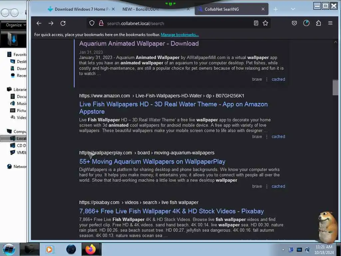The width and height of the screenshot is (341, 256).
Task: Open the extensions puzzle-piece icon
Action: [319, 23]
